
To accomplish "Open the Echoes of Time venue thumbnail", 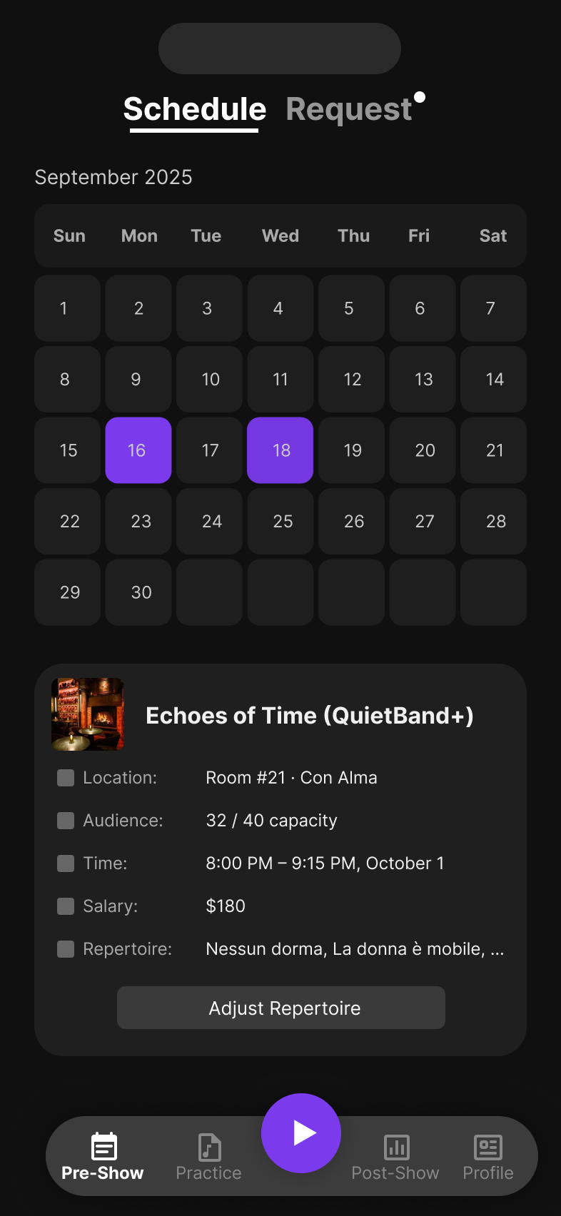I will [x=88, y=714].
